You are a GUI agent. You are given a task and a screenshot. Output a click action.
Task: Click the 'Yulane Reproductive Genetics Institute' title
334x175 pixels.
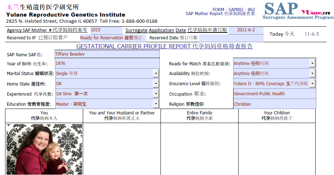pos(66,15)
